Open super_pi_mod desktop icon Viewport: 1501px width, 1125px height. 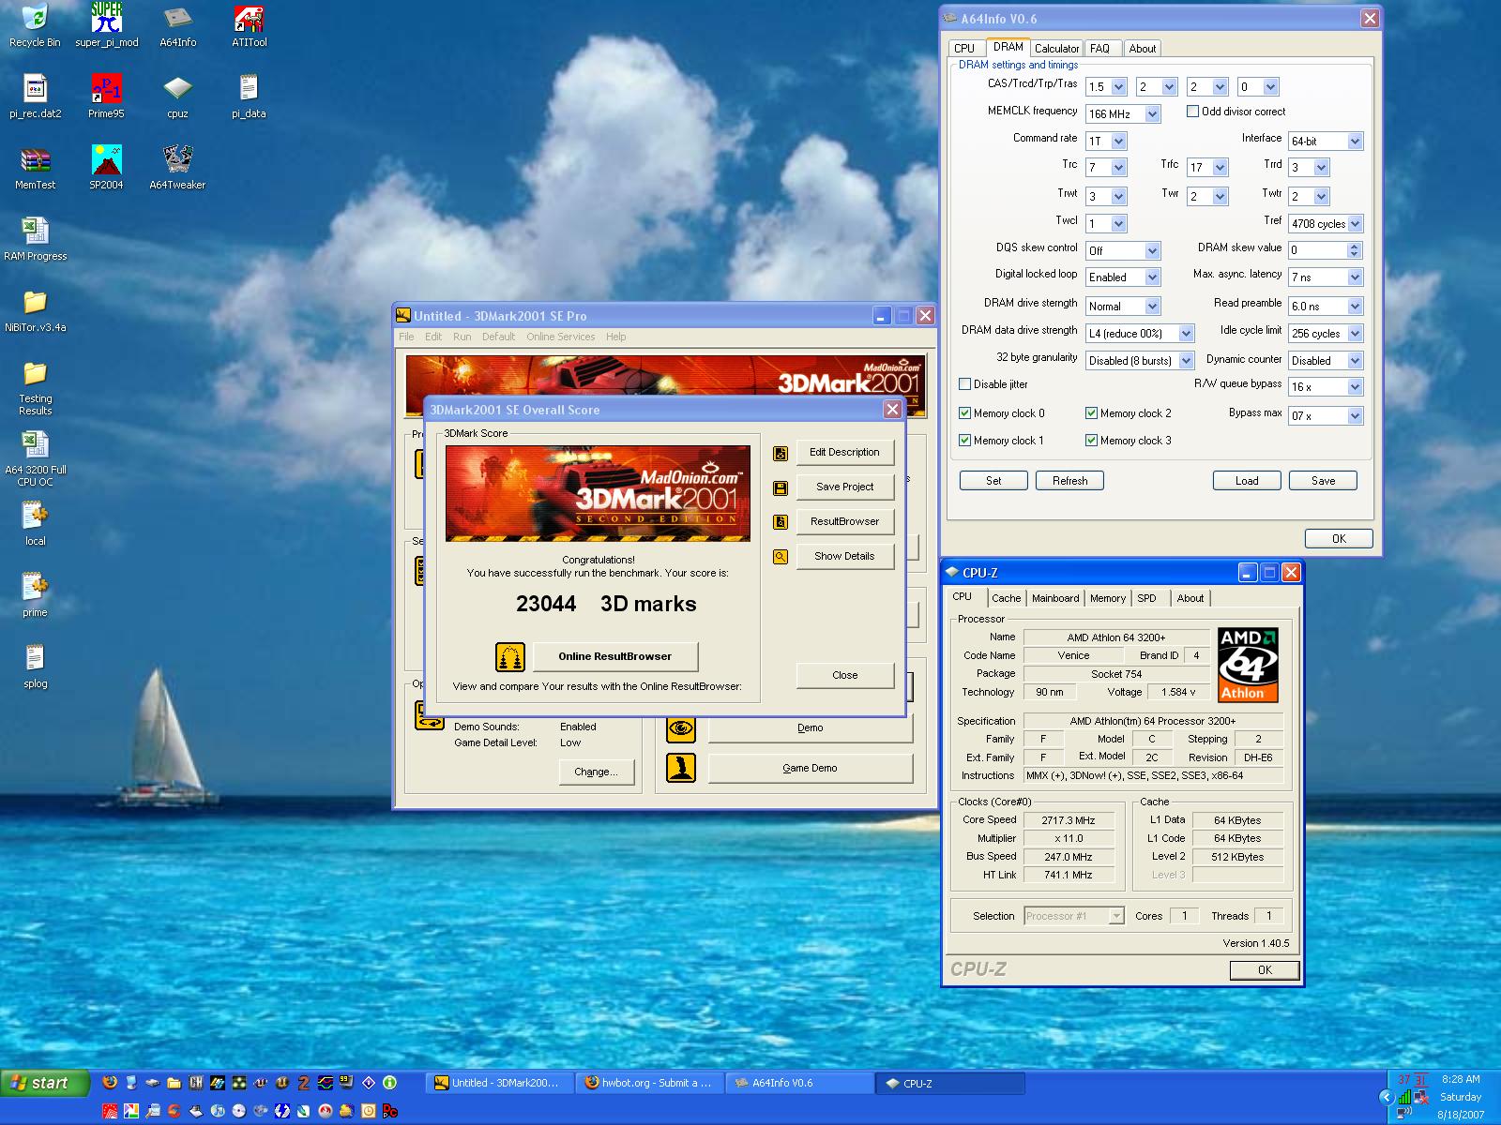click(x=106, y=25)
